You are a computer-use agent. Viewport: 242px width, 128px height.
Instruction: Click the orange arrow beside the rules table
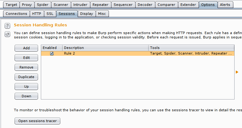tap(237, 72)
